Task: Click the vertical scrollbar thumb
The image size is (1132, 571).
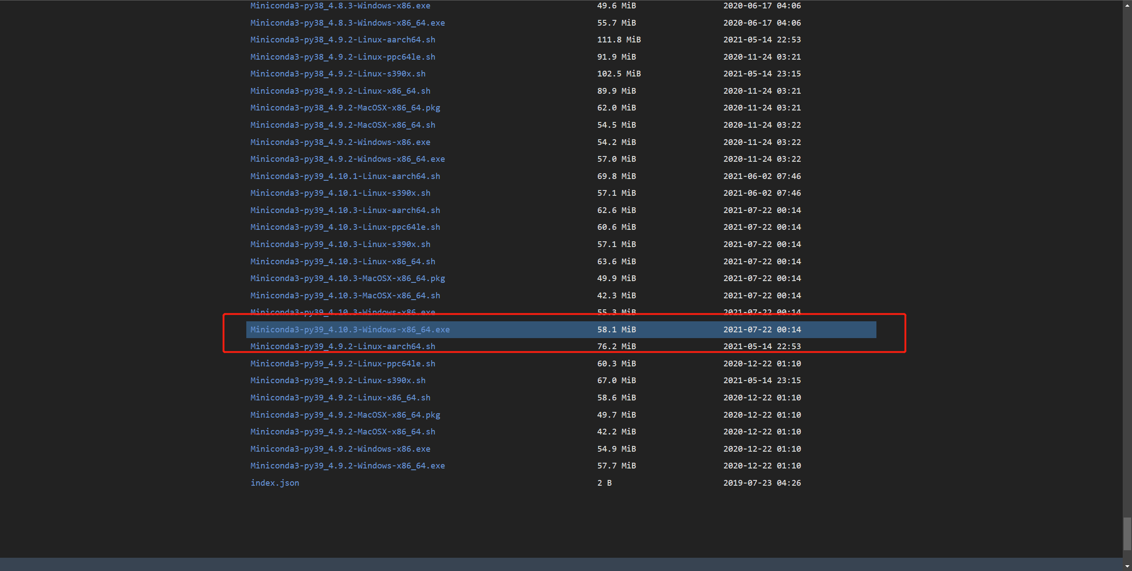Action: tap(1127, 533)
